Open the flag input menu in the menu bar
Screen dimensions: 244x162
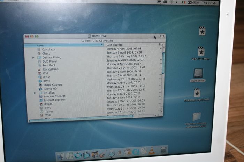[184, 2]
